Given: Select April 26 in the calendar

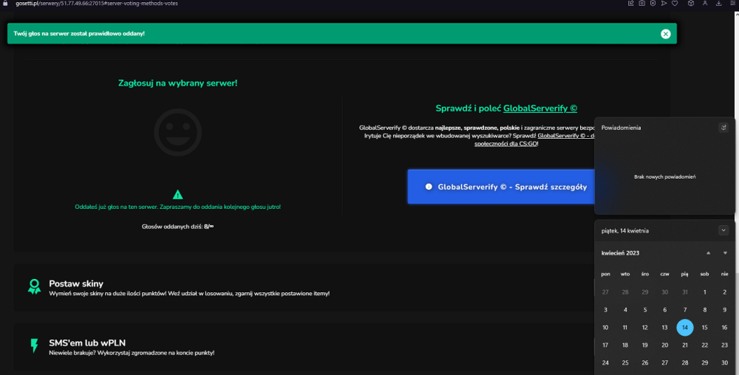Looking at the screenshot, I should click(x=644, y=362).
